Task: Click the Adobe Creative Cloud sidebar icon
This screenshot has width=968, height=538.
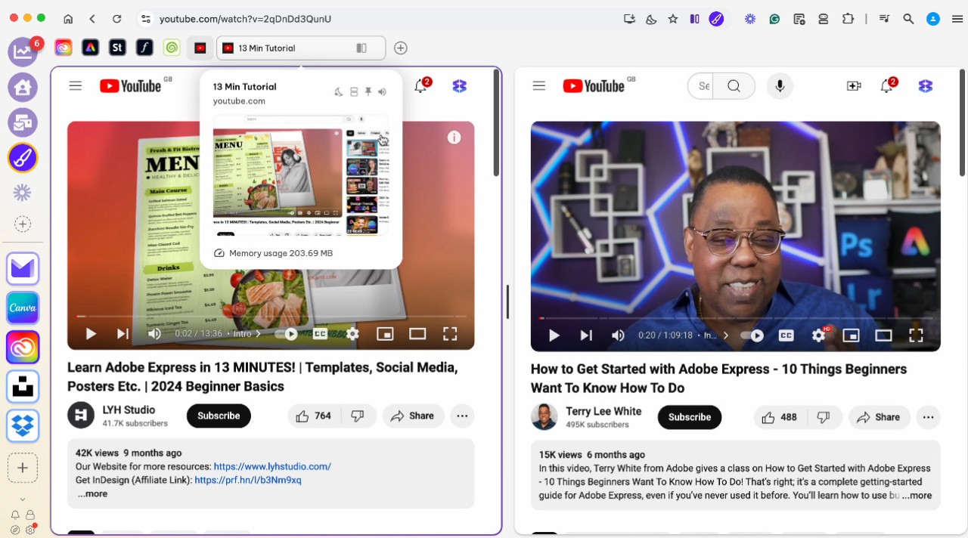Action: click(23, 348)
